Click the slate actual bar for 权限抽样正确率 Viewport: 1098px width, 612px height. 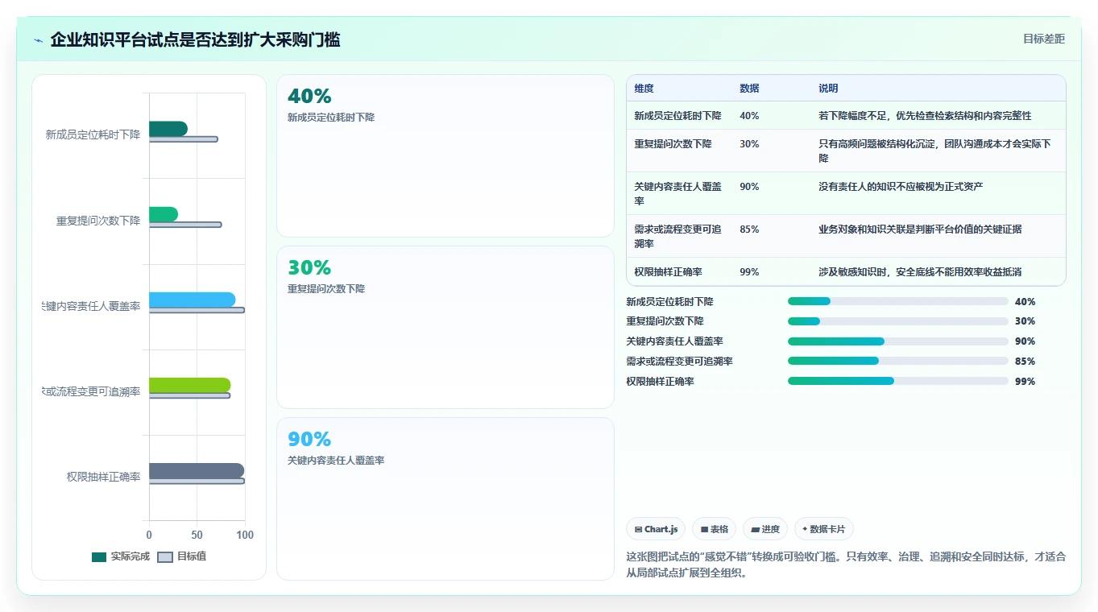pyautogui.click(x=197, y=470)
